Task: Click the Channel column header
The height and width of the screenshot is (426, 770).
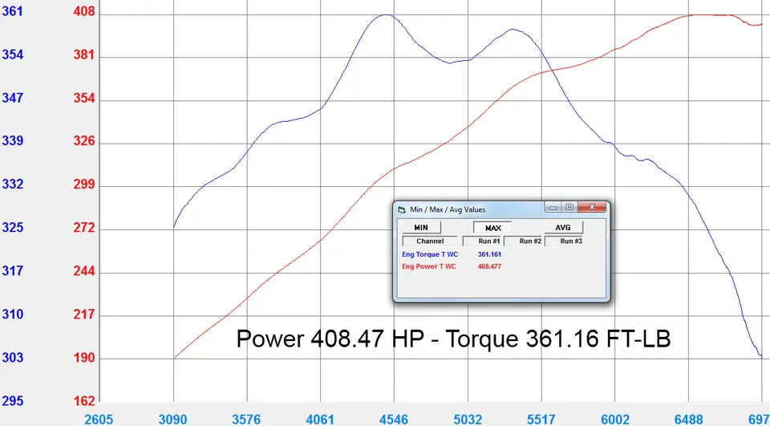Action: pyautogui.click(x=430, y=241)
